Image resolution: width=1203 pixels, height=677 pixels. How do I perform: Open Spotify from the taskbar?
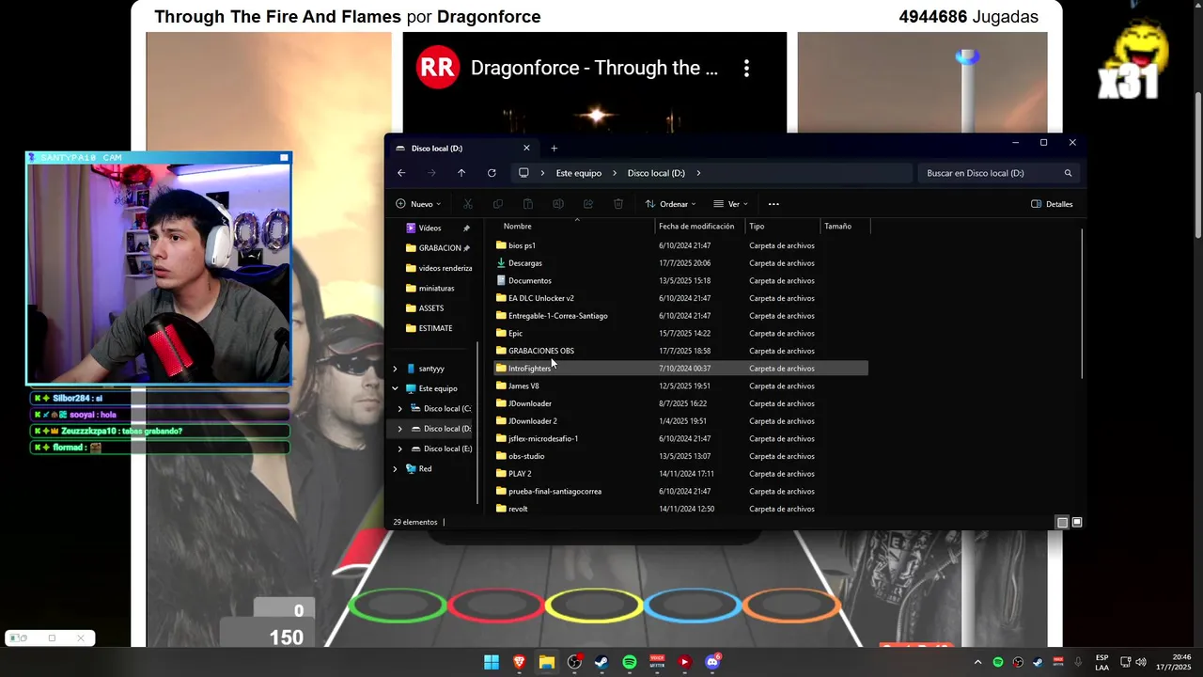(630, 663)
